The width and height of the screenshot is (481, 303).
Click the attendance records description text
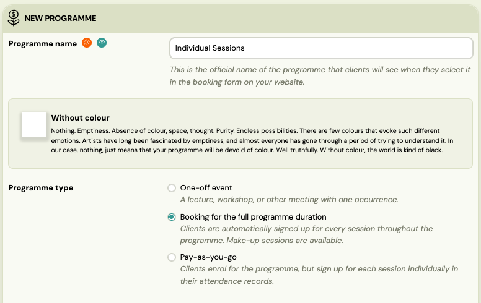tap(319, 275)
